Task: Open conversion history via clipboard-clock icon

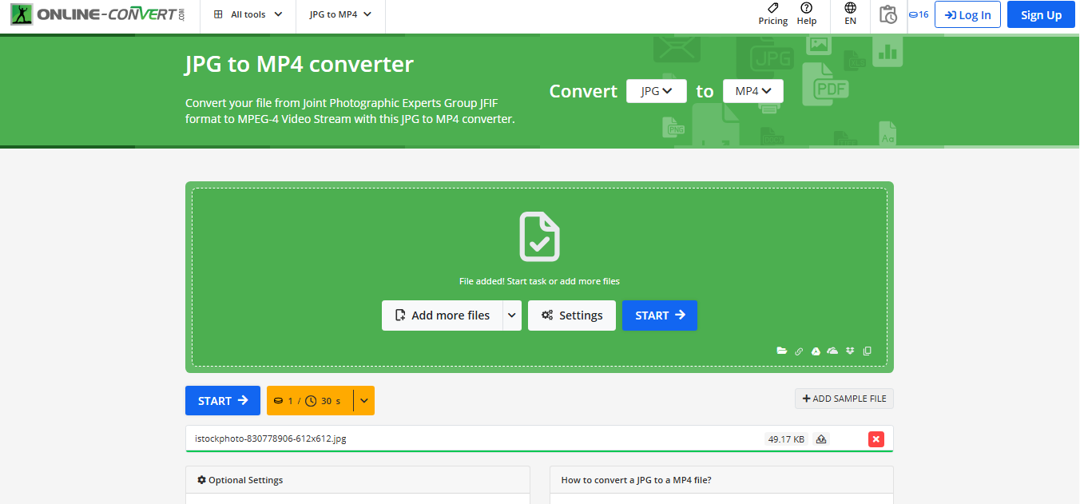Action: pyautogui.click(x=888, y=14)
